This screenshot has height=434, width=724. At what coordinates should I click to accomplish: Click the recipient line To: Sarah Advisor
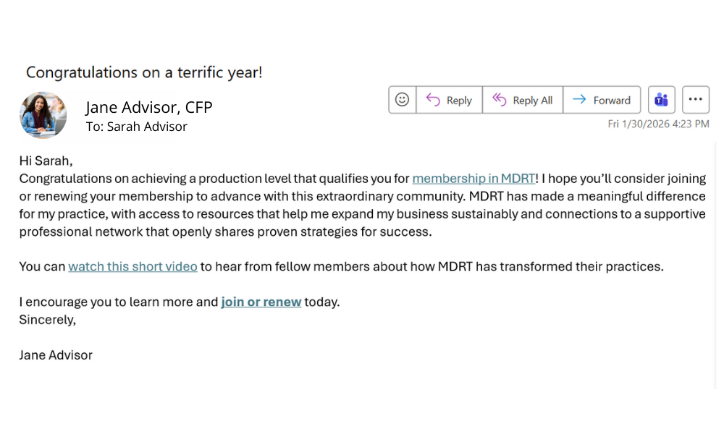(136, 127)
